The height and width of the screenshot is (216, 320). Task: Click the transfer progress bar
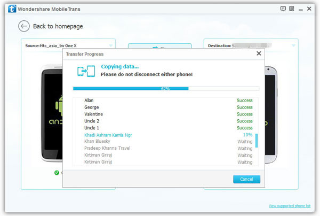[x=166, y=89]
